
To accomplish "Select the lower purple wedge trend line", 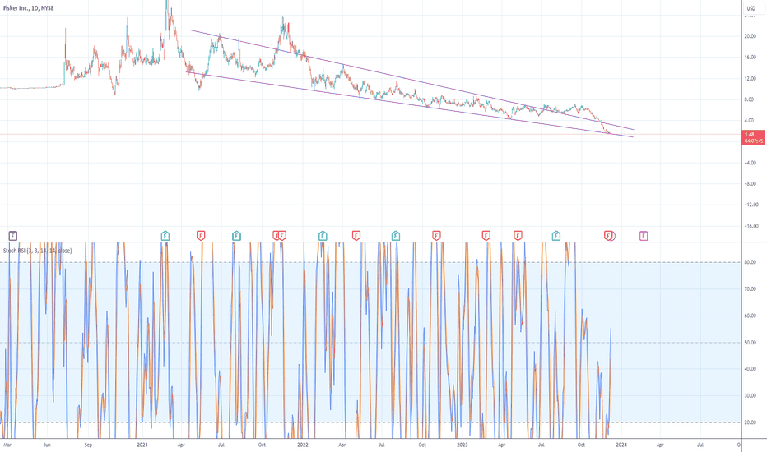I will pos(410,104).
